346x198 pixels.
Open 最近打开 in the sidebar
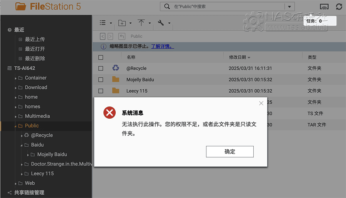(35, 49)
